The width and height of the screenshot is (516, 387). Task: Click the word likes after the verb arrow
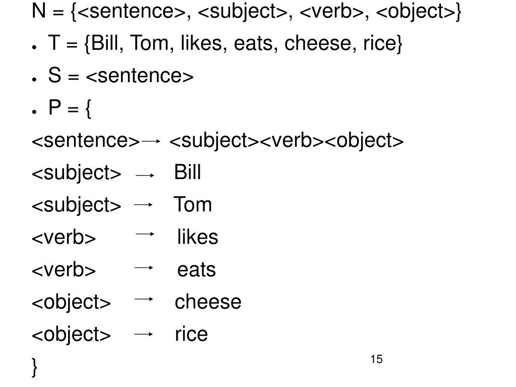pos(197,237)
